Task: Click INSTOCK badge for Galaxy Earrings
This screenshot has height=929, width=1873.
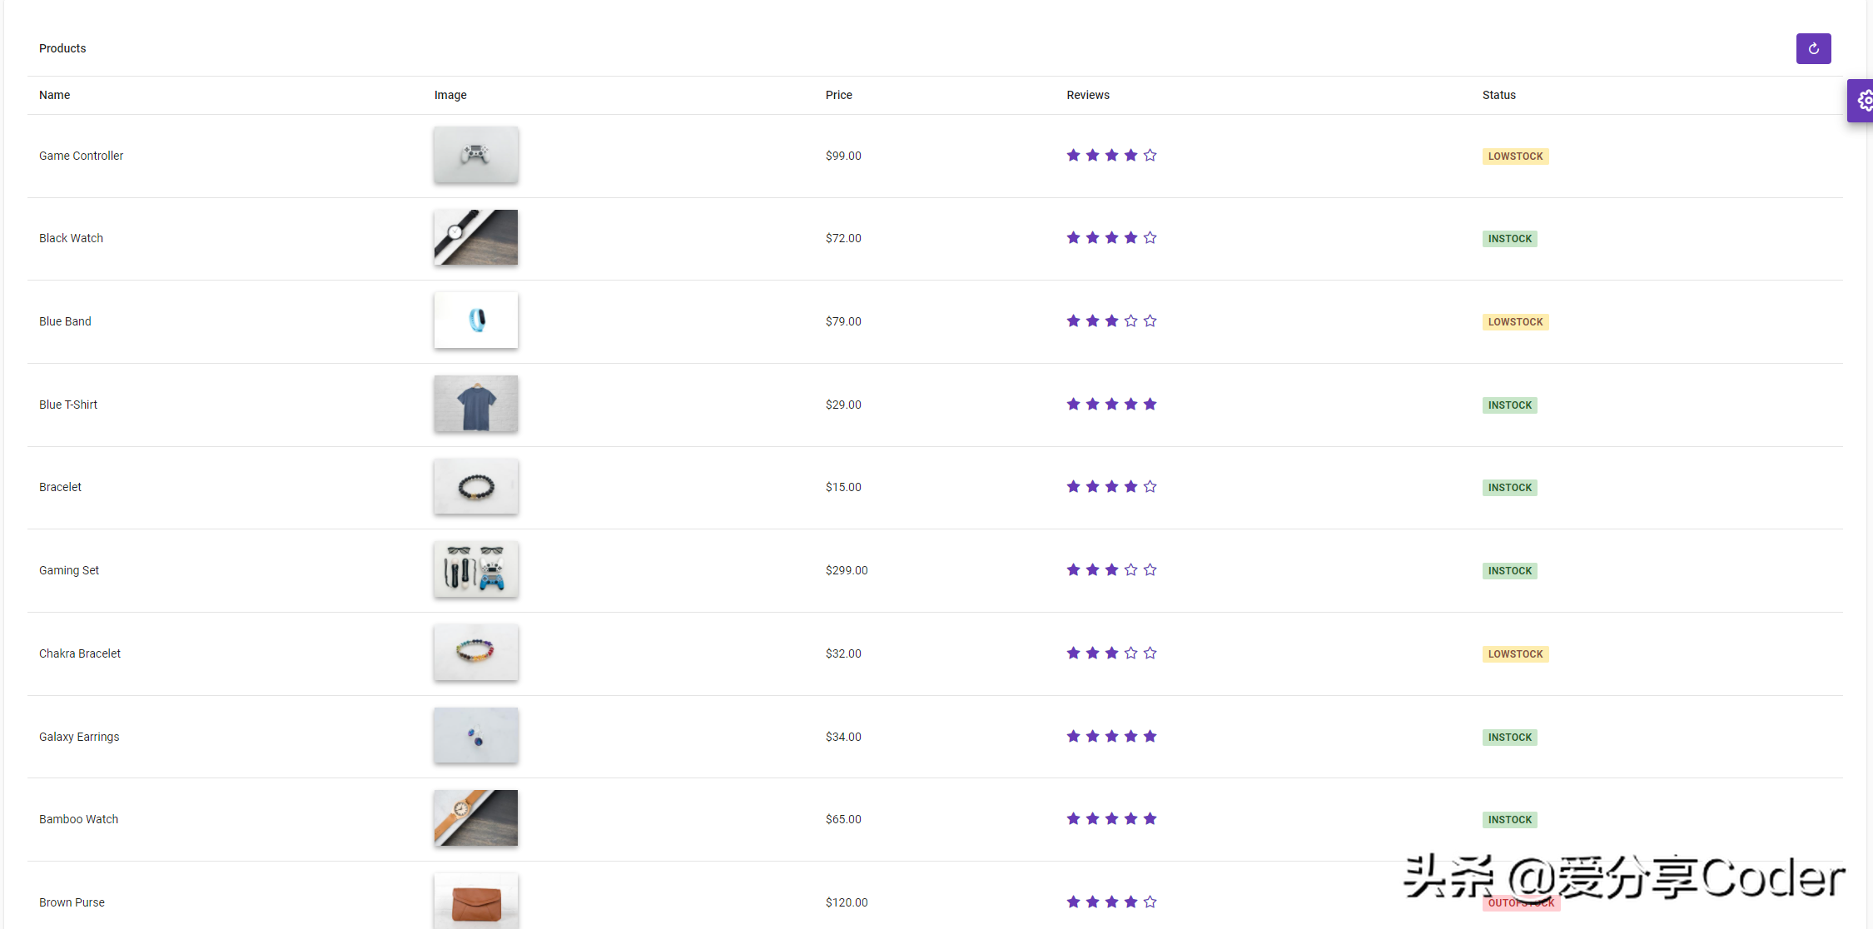Action: (1509, 738)
